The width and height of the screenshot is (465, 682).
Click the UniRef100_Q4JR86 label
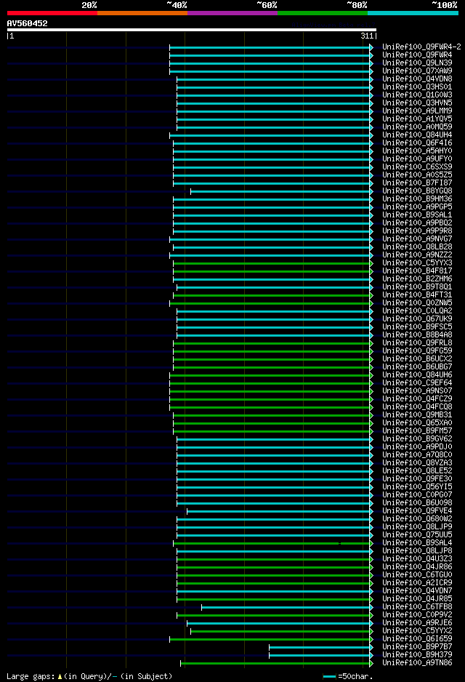tap(417, 567)
